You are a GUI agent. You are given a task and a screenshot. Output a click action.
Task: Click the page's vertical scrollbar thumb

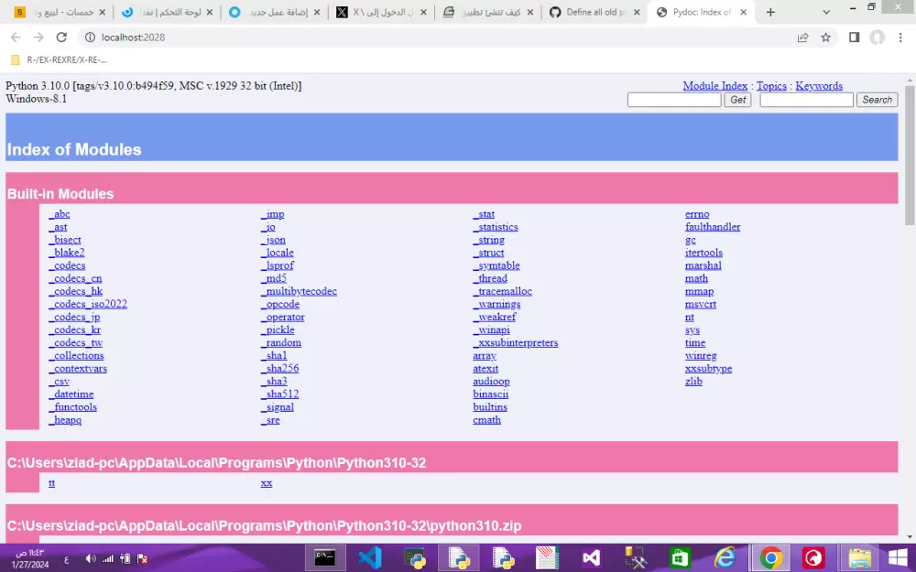tap(910, 155)
